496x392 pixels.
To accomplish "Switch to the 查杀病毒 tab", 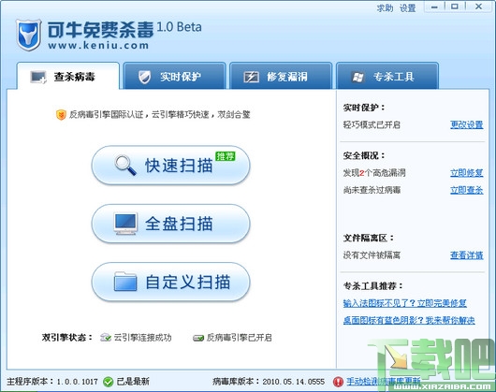I will [x=68, y=76].
